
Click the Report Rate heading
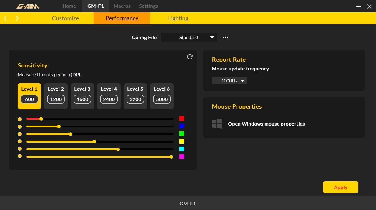(x=229, y=60)
